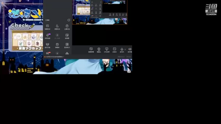
Task: Add a 摄像头 camera source
Action: point(99,50)
